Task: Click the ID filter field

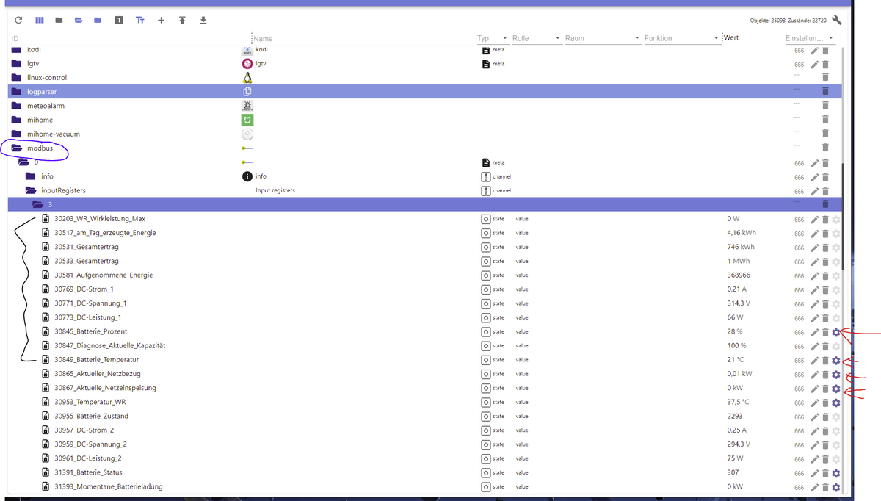Action: 130,38
